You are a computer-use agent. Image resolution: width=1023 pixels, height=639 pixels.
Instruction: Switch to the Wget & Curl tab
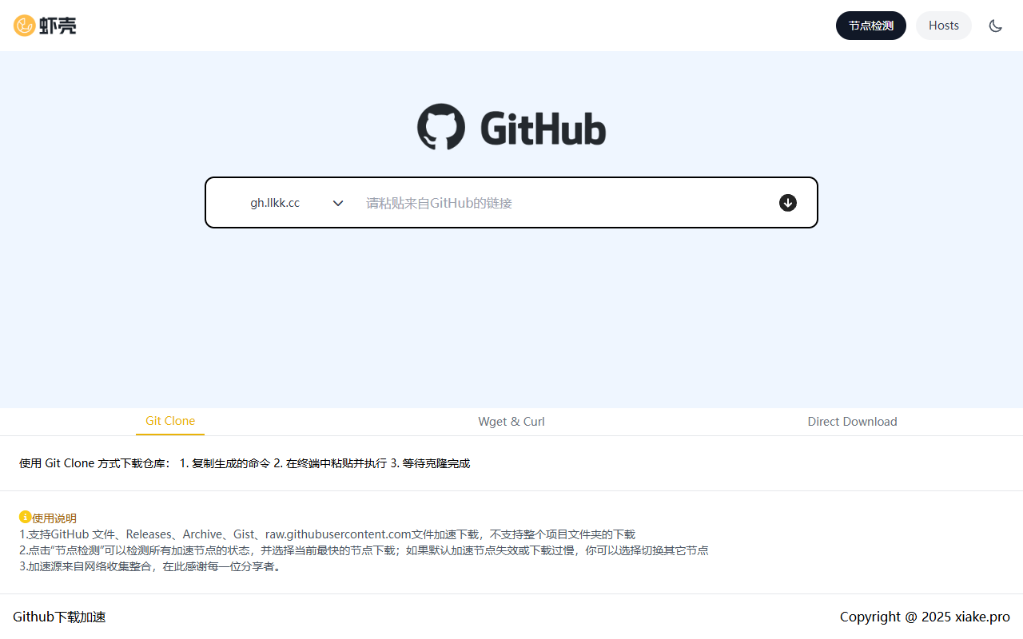511,421
